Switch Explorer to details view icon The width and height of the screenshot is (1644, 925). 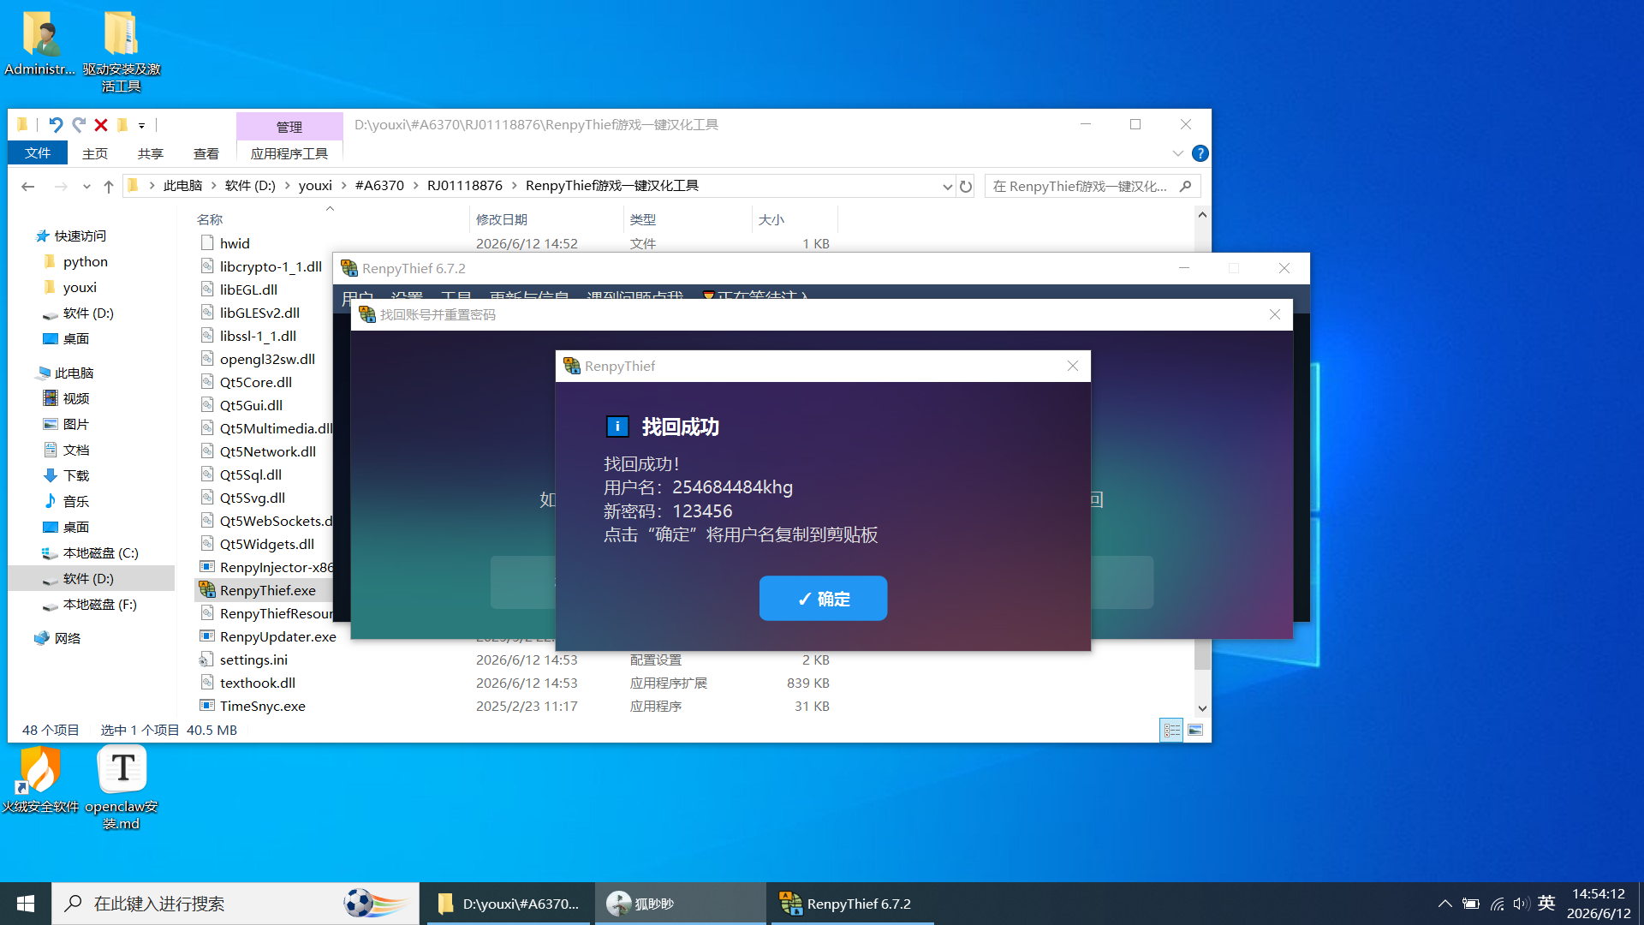(1171, 730)
